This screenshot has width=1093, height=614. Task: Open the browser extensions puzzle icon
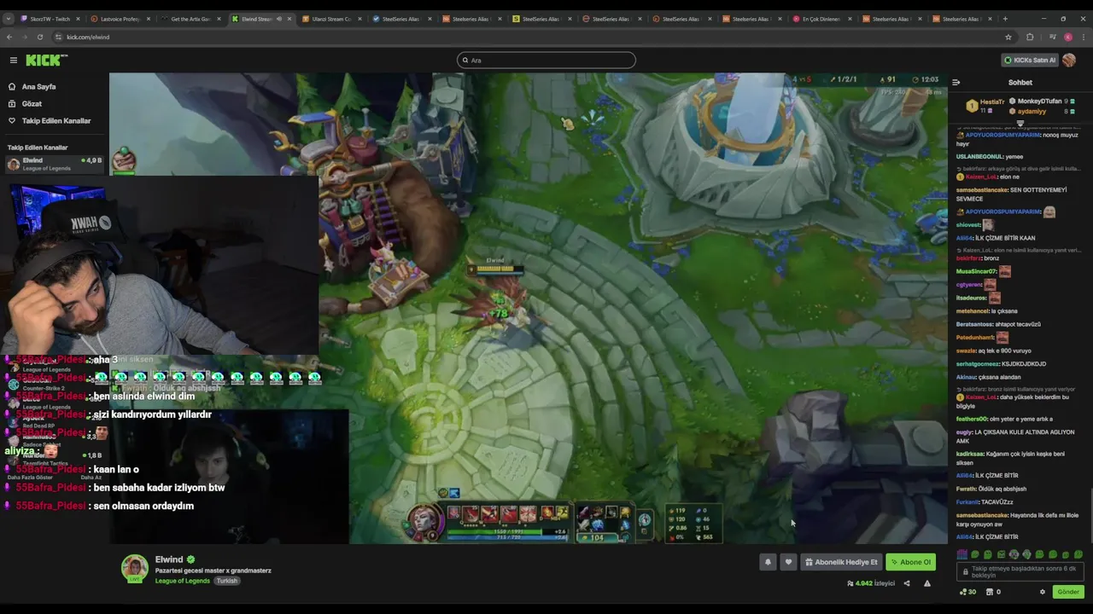coord(1030,37)
